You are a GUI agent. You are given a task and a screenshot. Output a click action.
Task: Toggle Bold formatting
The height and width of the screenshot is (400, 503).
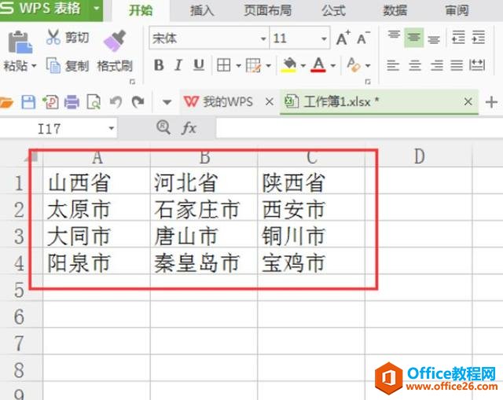point(159,65)
